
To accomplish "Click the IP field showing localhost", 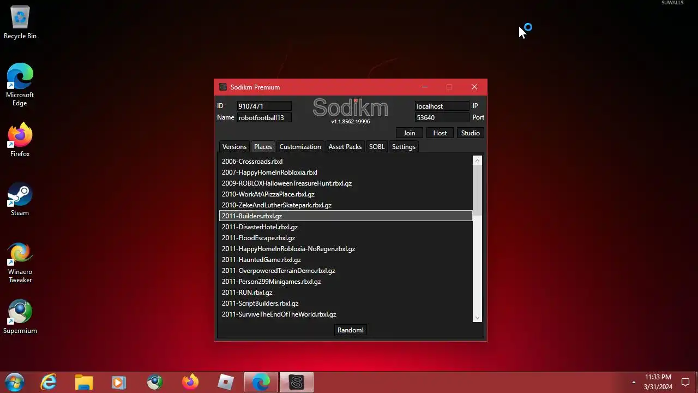I will [442, 106].
